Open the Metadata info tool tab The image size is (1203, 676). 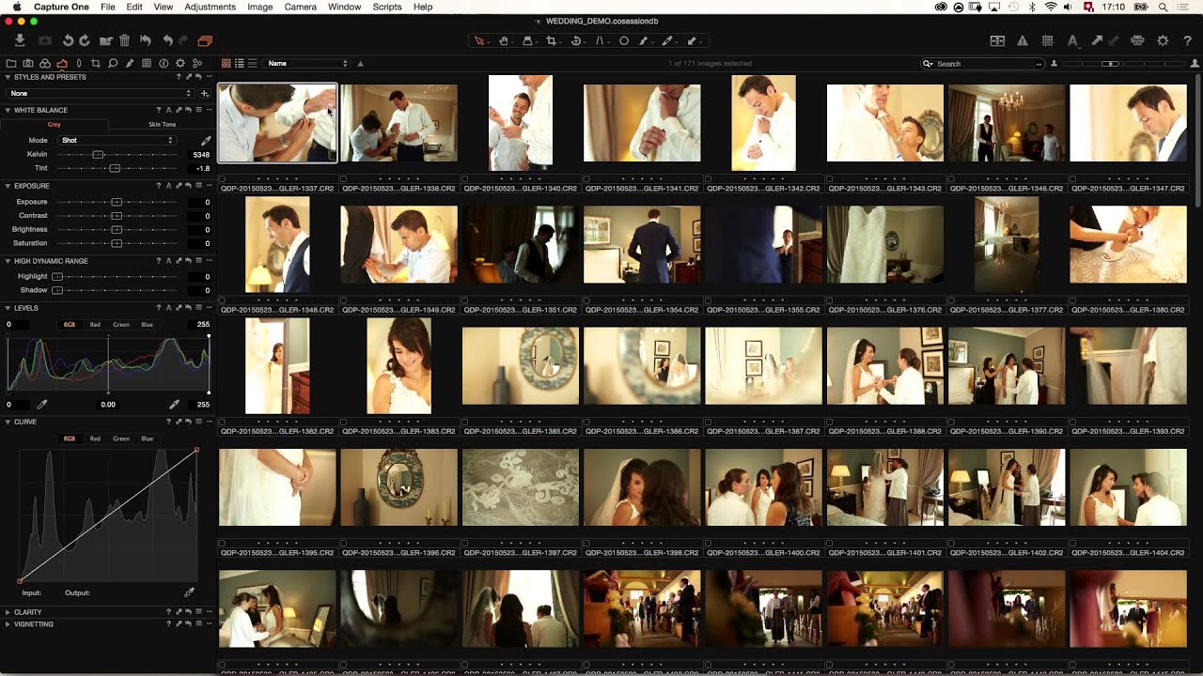click(164, 63)
